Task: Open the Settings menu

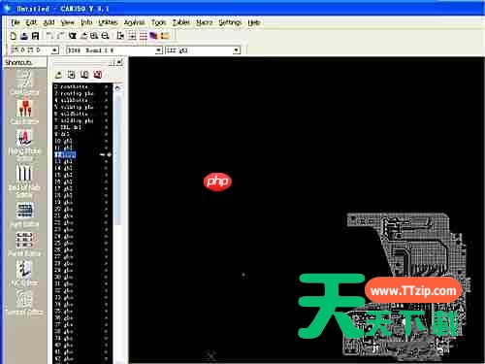Action: 230,22
